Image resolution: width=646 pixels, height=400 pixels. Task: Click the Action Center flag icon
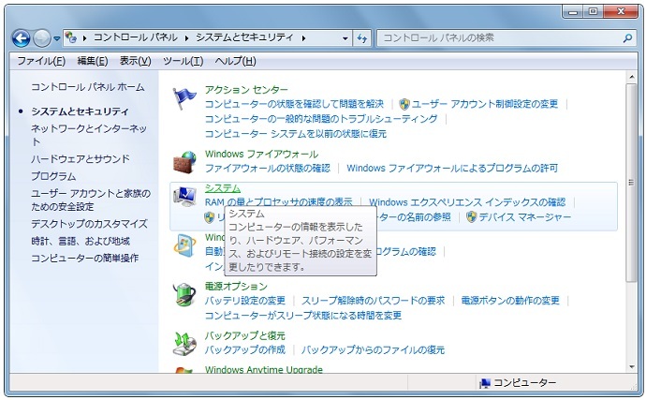pyautogui.click(x=184, y=98)
